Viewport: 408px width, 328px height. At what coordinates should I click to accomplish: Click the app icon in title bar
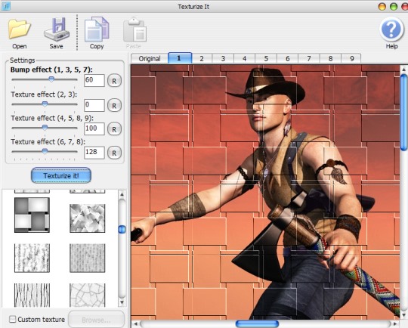click(6, 6)
